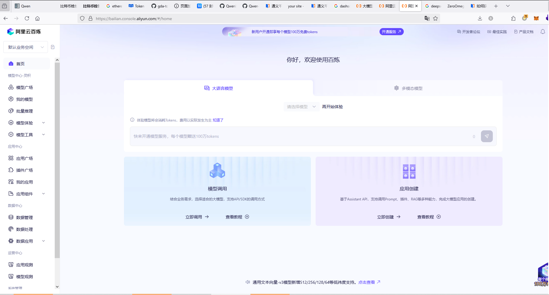Open the 默认业务空间 workspace dropdown
549x295 pixels.
(26, 47)
